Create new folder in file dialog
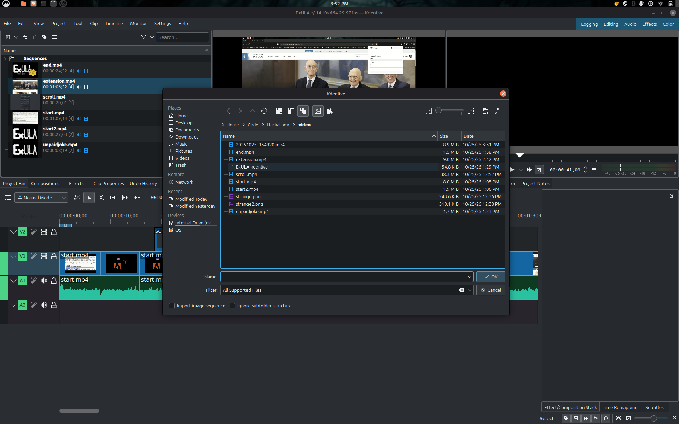The height and width of the screenshot is (424, 679). [x=485, y=111]
